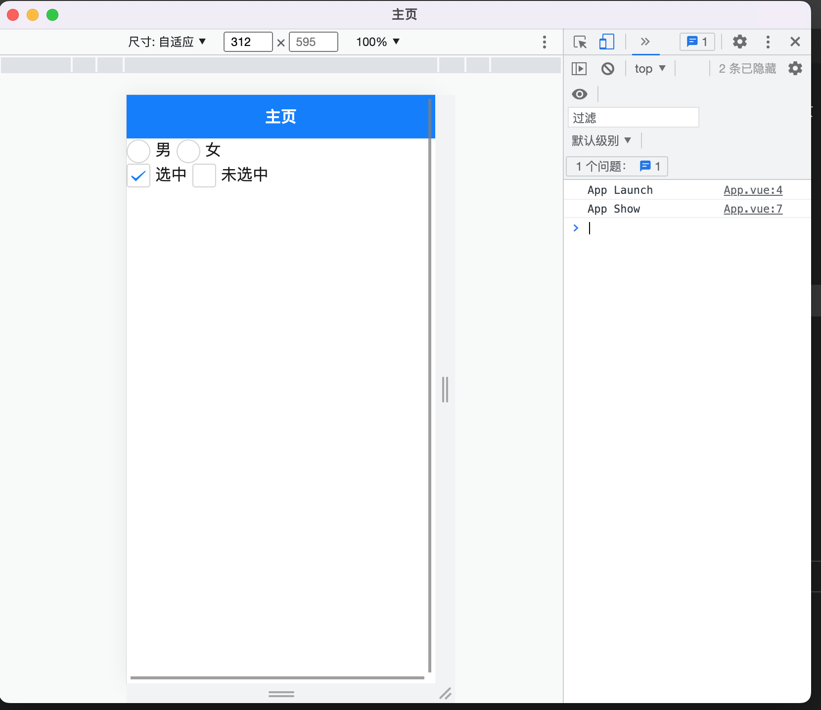
Task: Click the vertical scrollbar of the page preview
Action: pyautogui.click(x=430, y=386)
